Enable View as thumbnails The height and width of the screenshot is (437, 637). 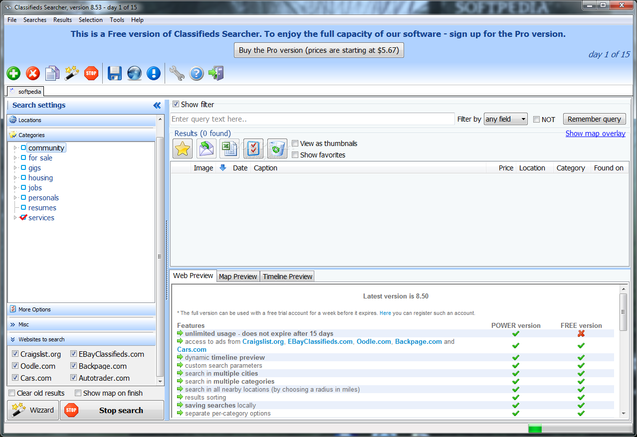coord(295,144)
